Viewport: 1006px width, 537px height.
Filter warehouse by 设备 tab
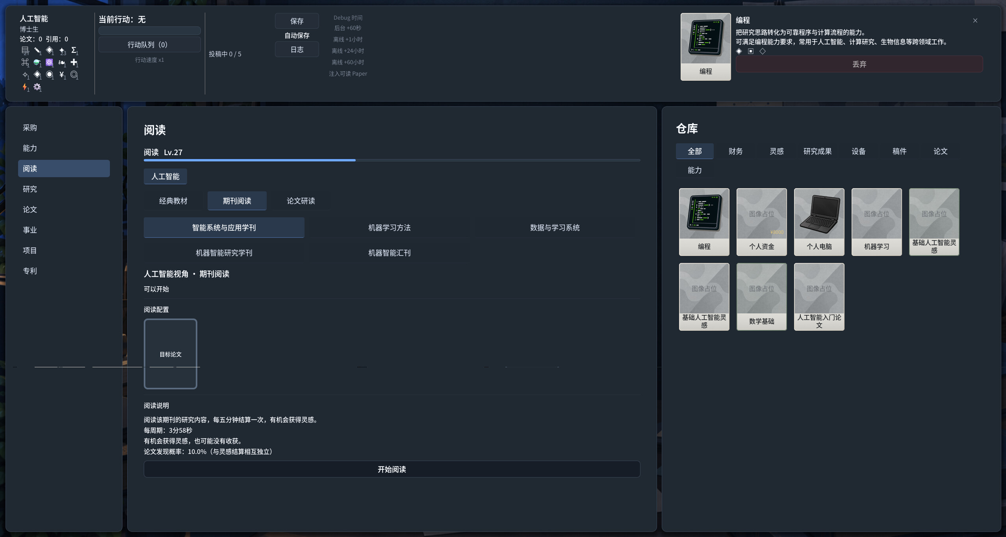click(858, 151)
